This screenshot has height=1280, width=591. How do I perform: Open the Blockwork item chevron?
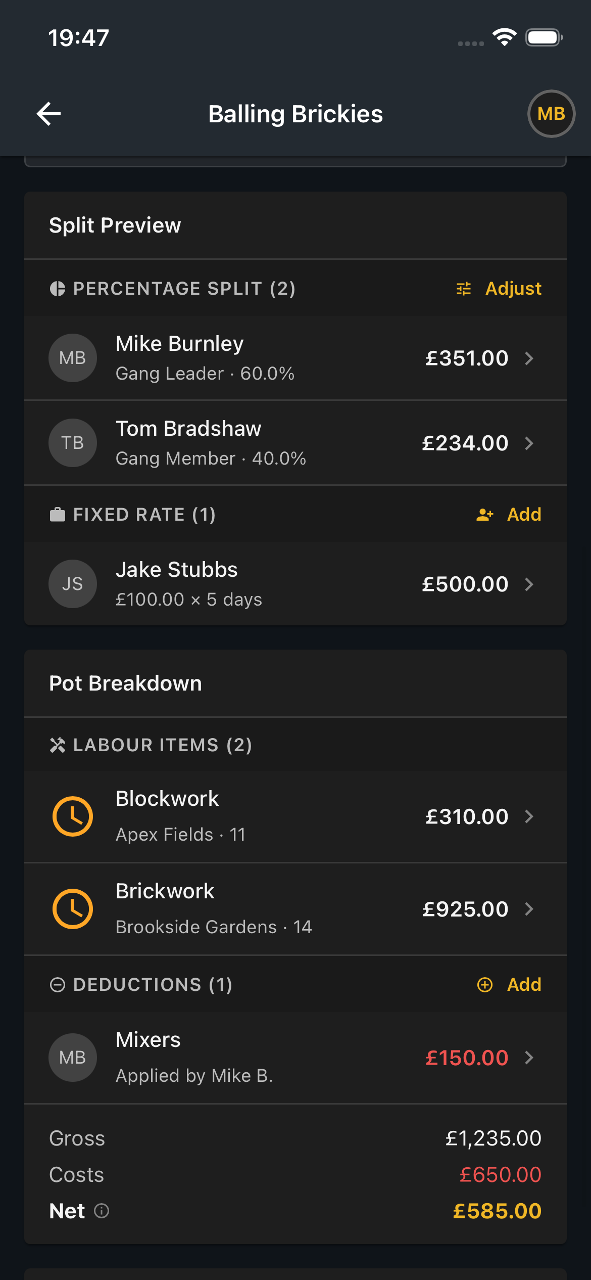point(529,816)
